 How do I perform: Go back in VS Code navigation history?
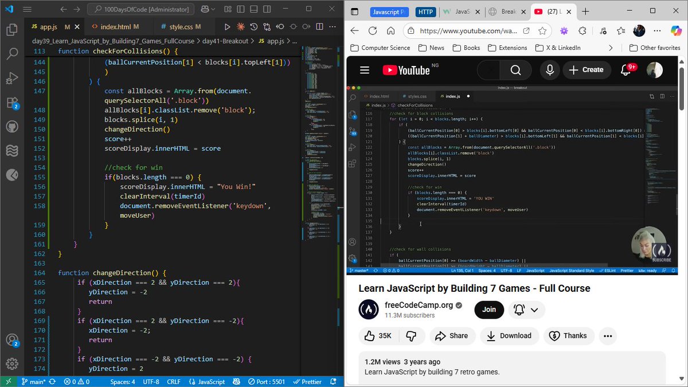[x=63, y=10]
